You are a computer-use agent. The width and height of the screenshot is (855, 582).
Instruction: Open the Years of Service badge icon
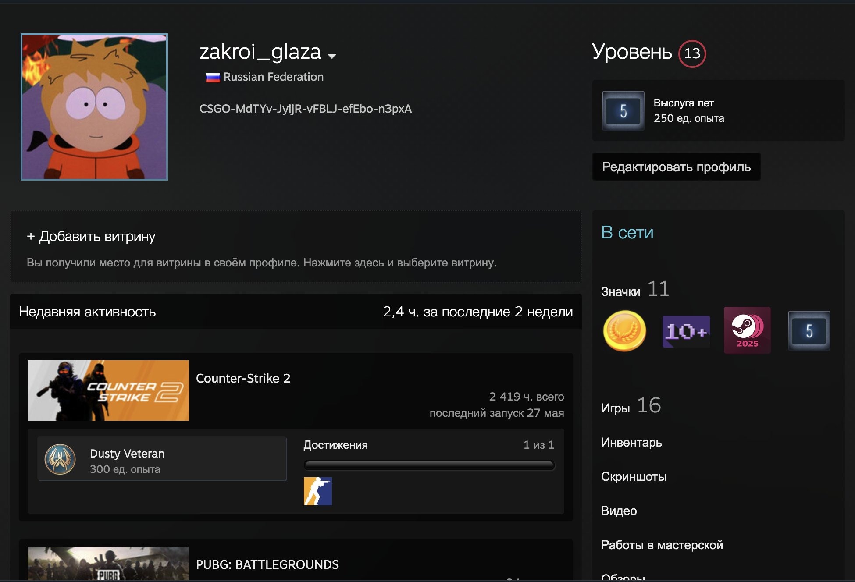[623, 111]
